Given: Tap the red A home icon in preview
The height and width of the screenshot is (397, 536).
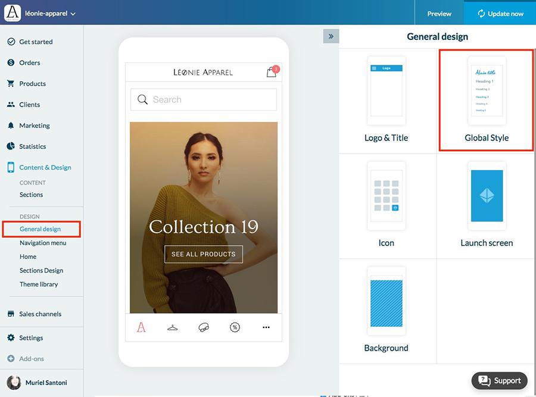Looking at the screenshot, I should (141, 327).
